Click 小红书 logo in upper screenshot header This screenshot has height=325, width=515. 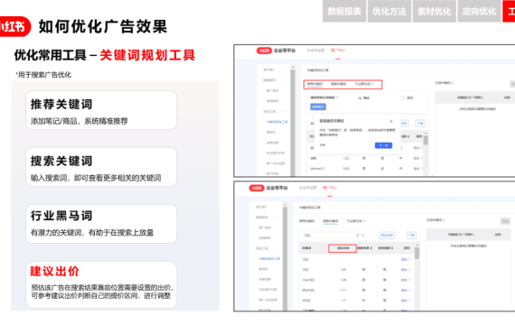pyautogui.click(x=264, y=51)
